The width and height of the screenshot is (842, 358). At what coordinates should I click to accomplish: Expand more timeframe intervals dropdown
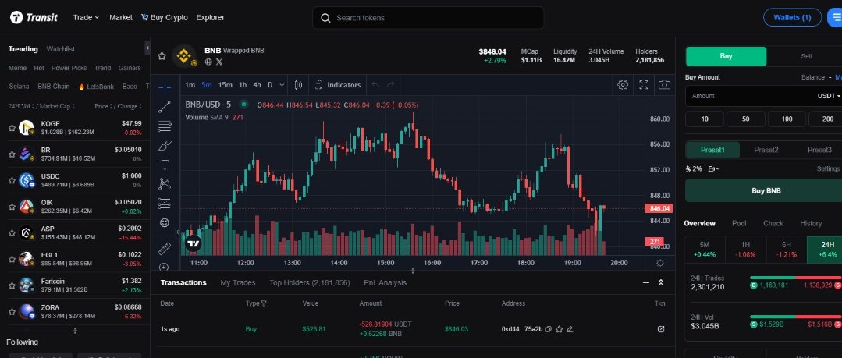283,85
